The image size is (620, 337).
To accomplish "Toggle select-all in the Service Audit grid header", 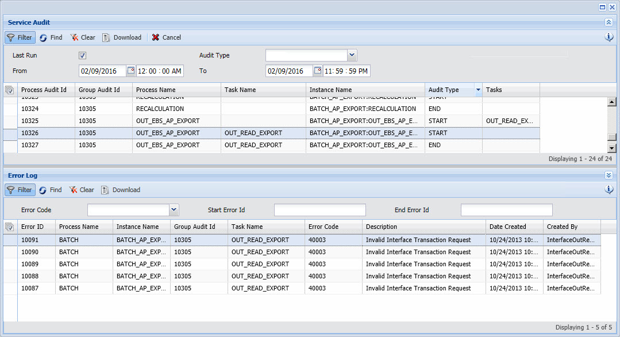I will point(9,90).
